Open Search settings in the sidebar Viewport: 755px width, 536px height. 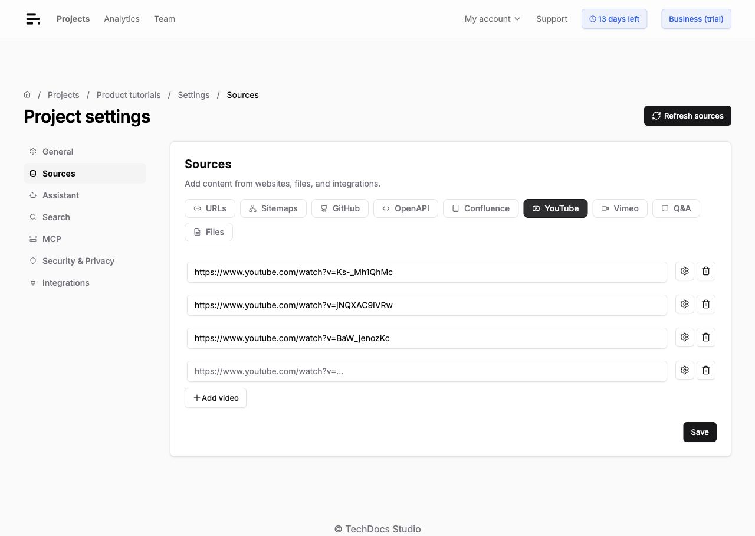pos(85,217)
